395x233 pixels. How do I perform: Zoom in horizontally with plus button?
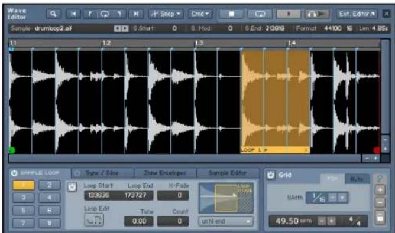pos(375,158)
